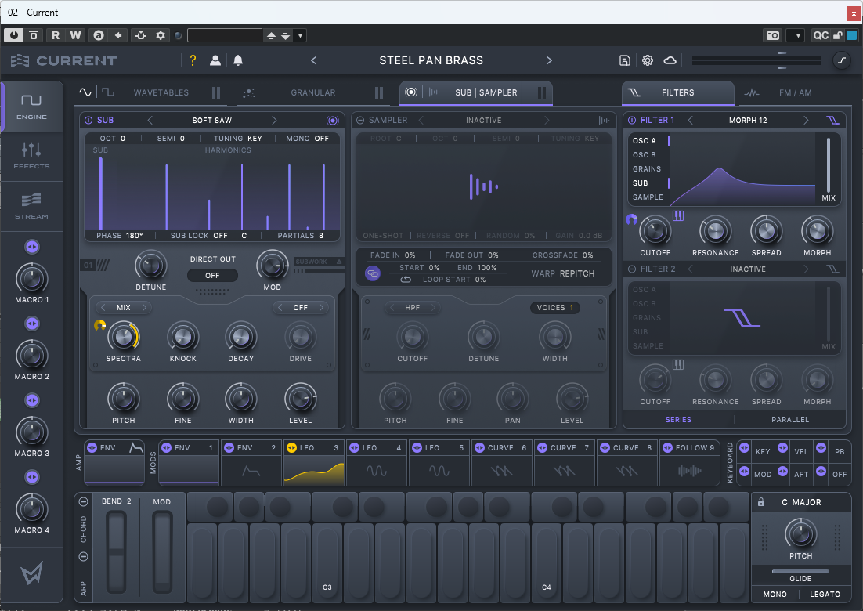This screenshot has height=611, width=863.
Task: Click the Filter 1 key tracking icon
Action: (x=678, y=215)
